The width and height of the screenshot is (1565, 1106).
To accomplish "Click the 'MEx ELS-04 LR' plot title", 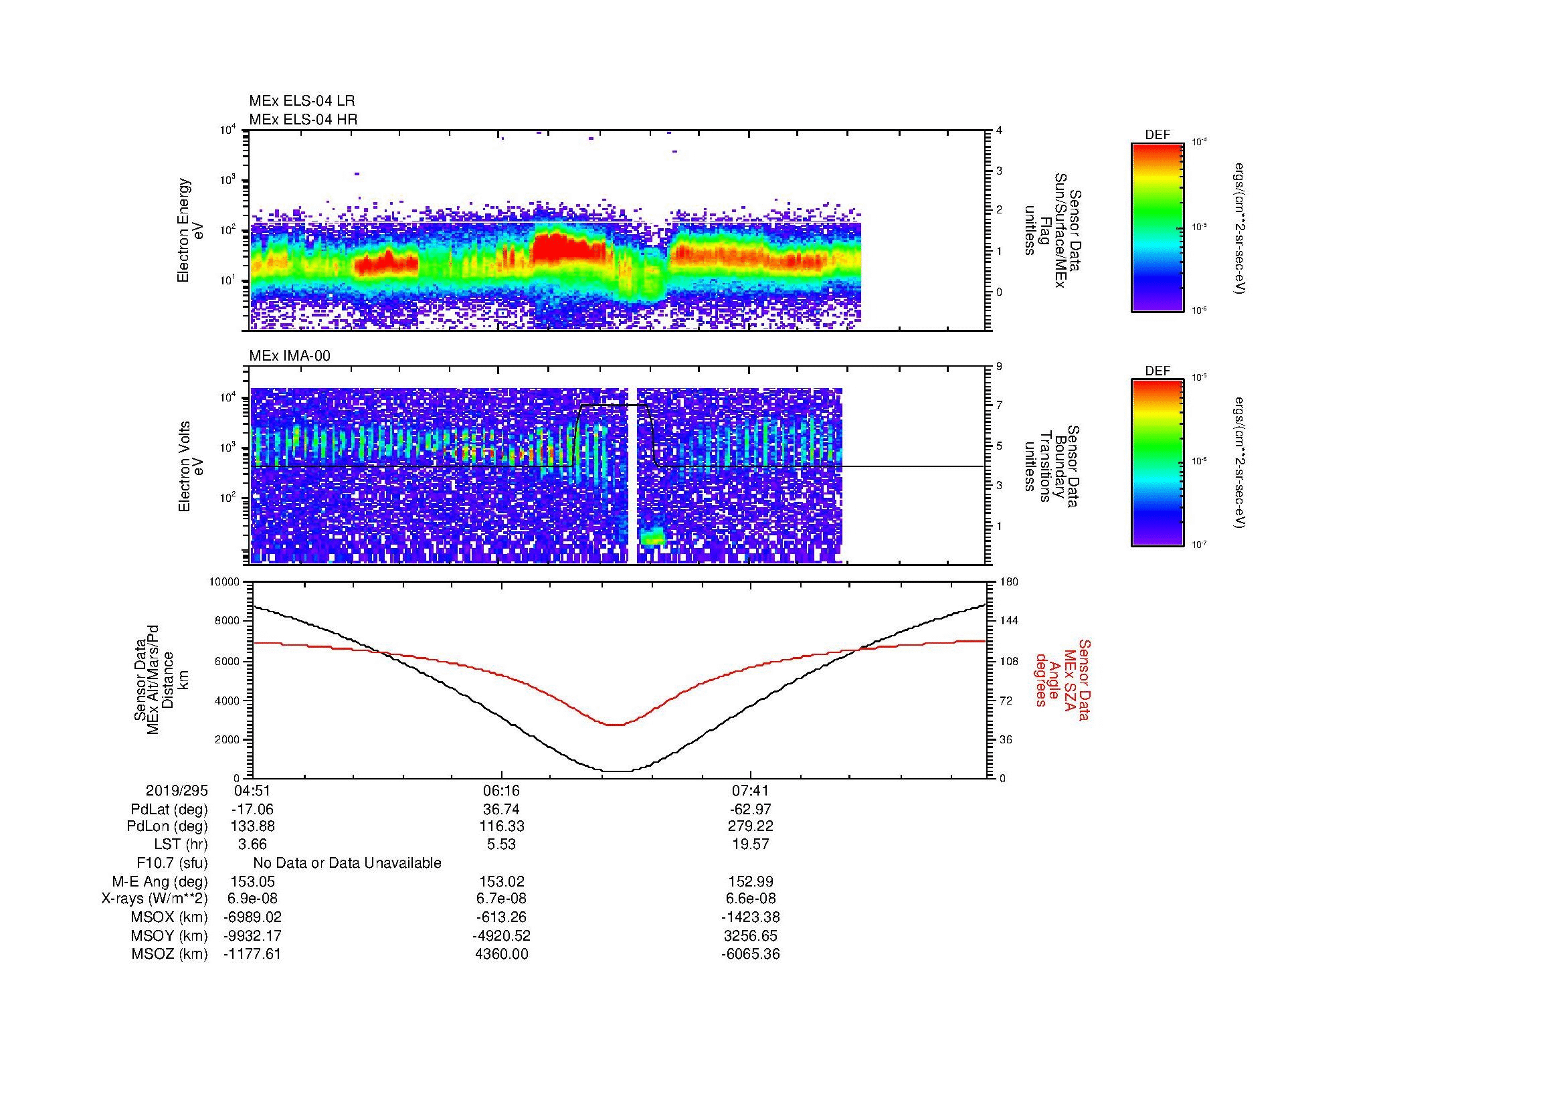I will pos(302,101).
